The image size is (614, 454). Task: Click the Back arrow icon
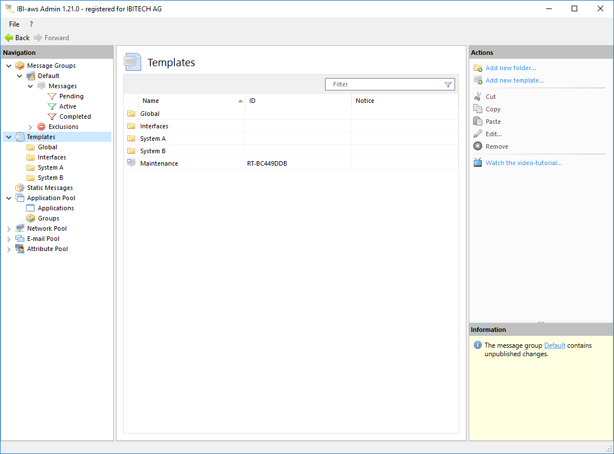[x=9, y=38]
